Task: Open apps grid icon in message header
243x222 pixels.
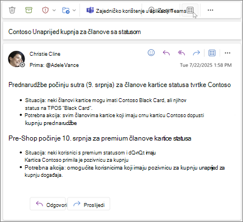Action: click(x=212, y=53)
